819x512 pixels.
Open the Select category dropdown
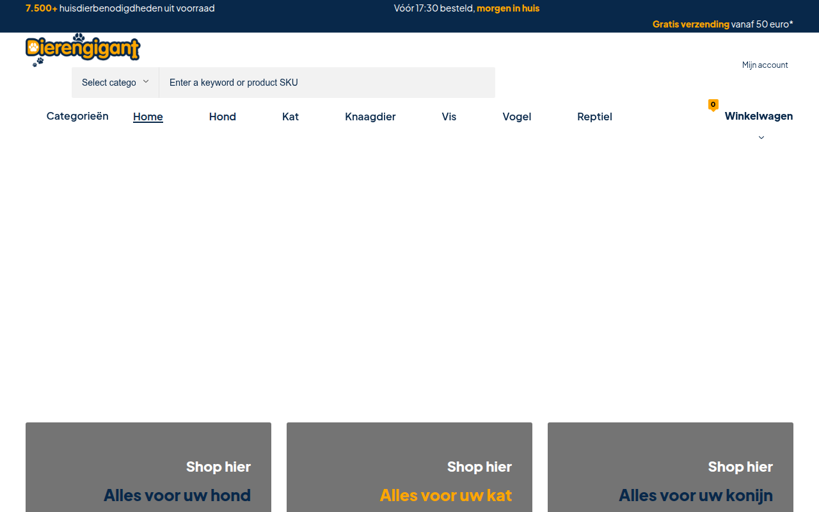point(115,83)
